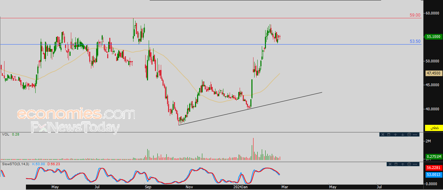443x190 pixels.
Task: Click the VOL indicator label
Action: click(6, 134)
